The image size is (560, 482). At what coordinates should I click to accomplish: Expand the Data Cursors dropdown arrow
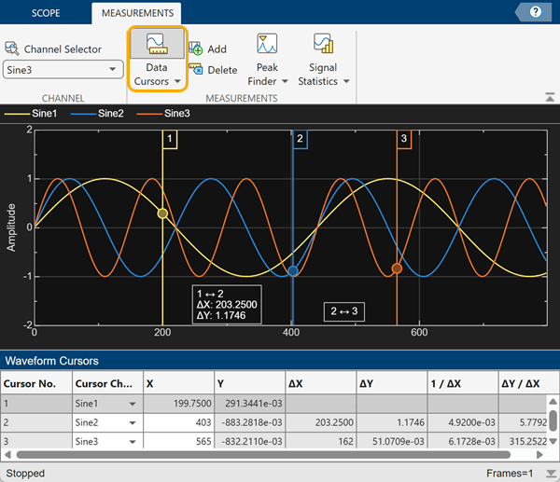(x=177, y=81)
